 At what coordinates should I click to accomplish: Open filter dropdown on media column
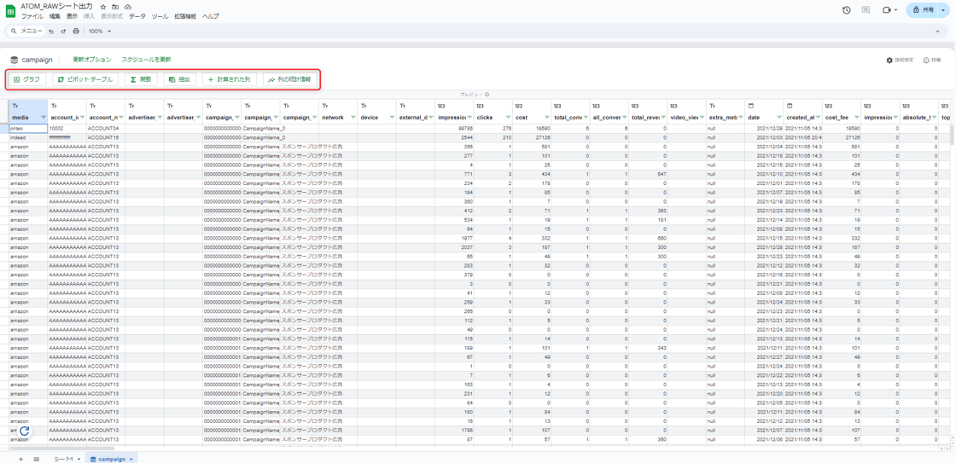44,118
